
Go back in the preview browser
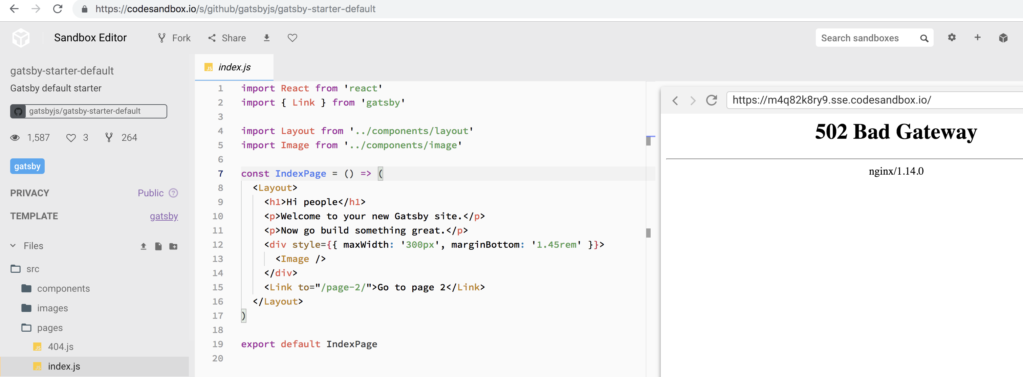[x=675, y=101]
